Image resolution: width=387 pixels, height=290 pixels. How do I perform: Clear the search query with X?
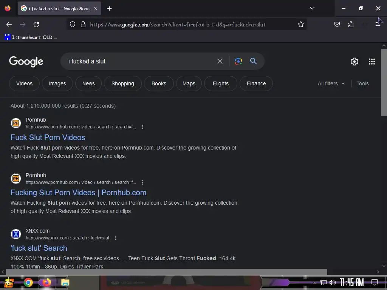point(220,61)
